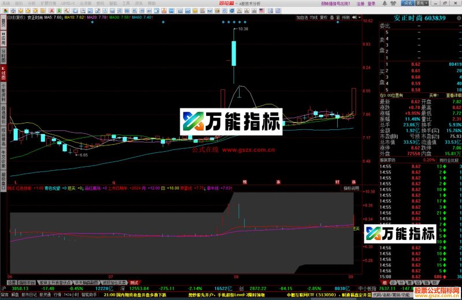The height and width of the screenshot is (300, 462).
Task: Click the shirt skin icon in title bar
Action: click(x=393, y=3)
